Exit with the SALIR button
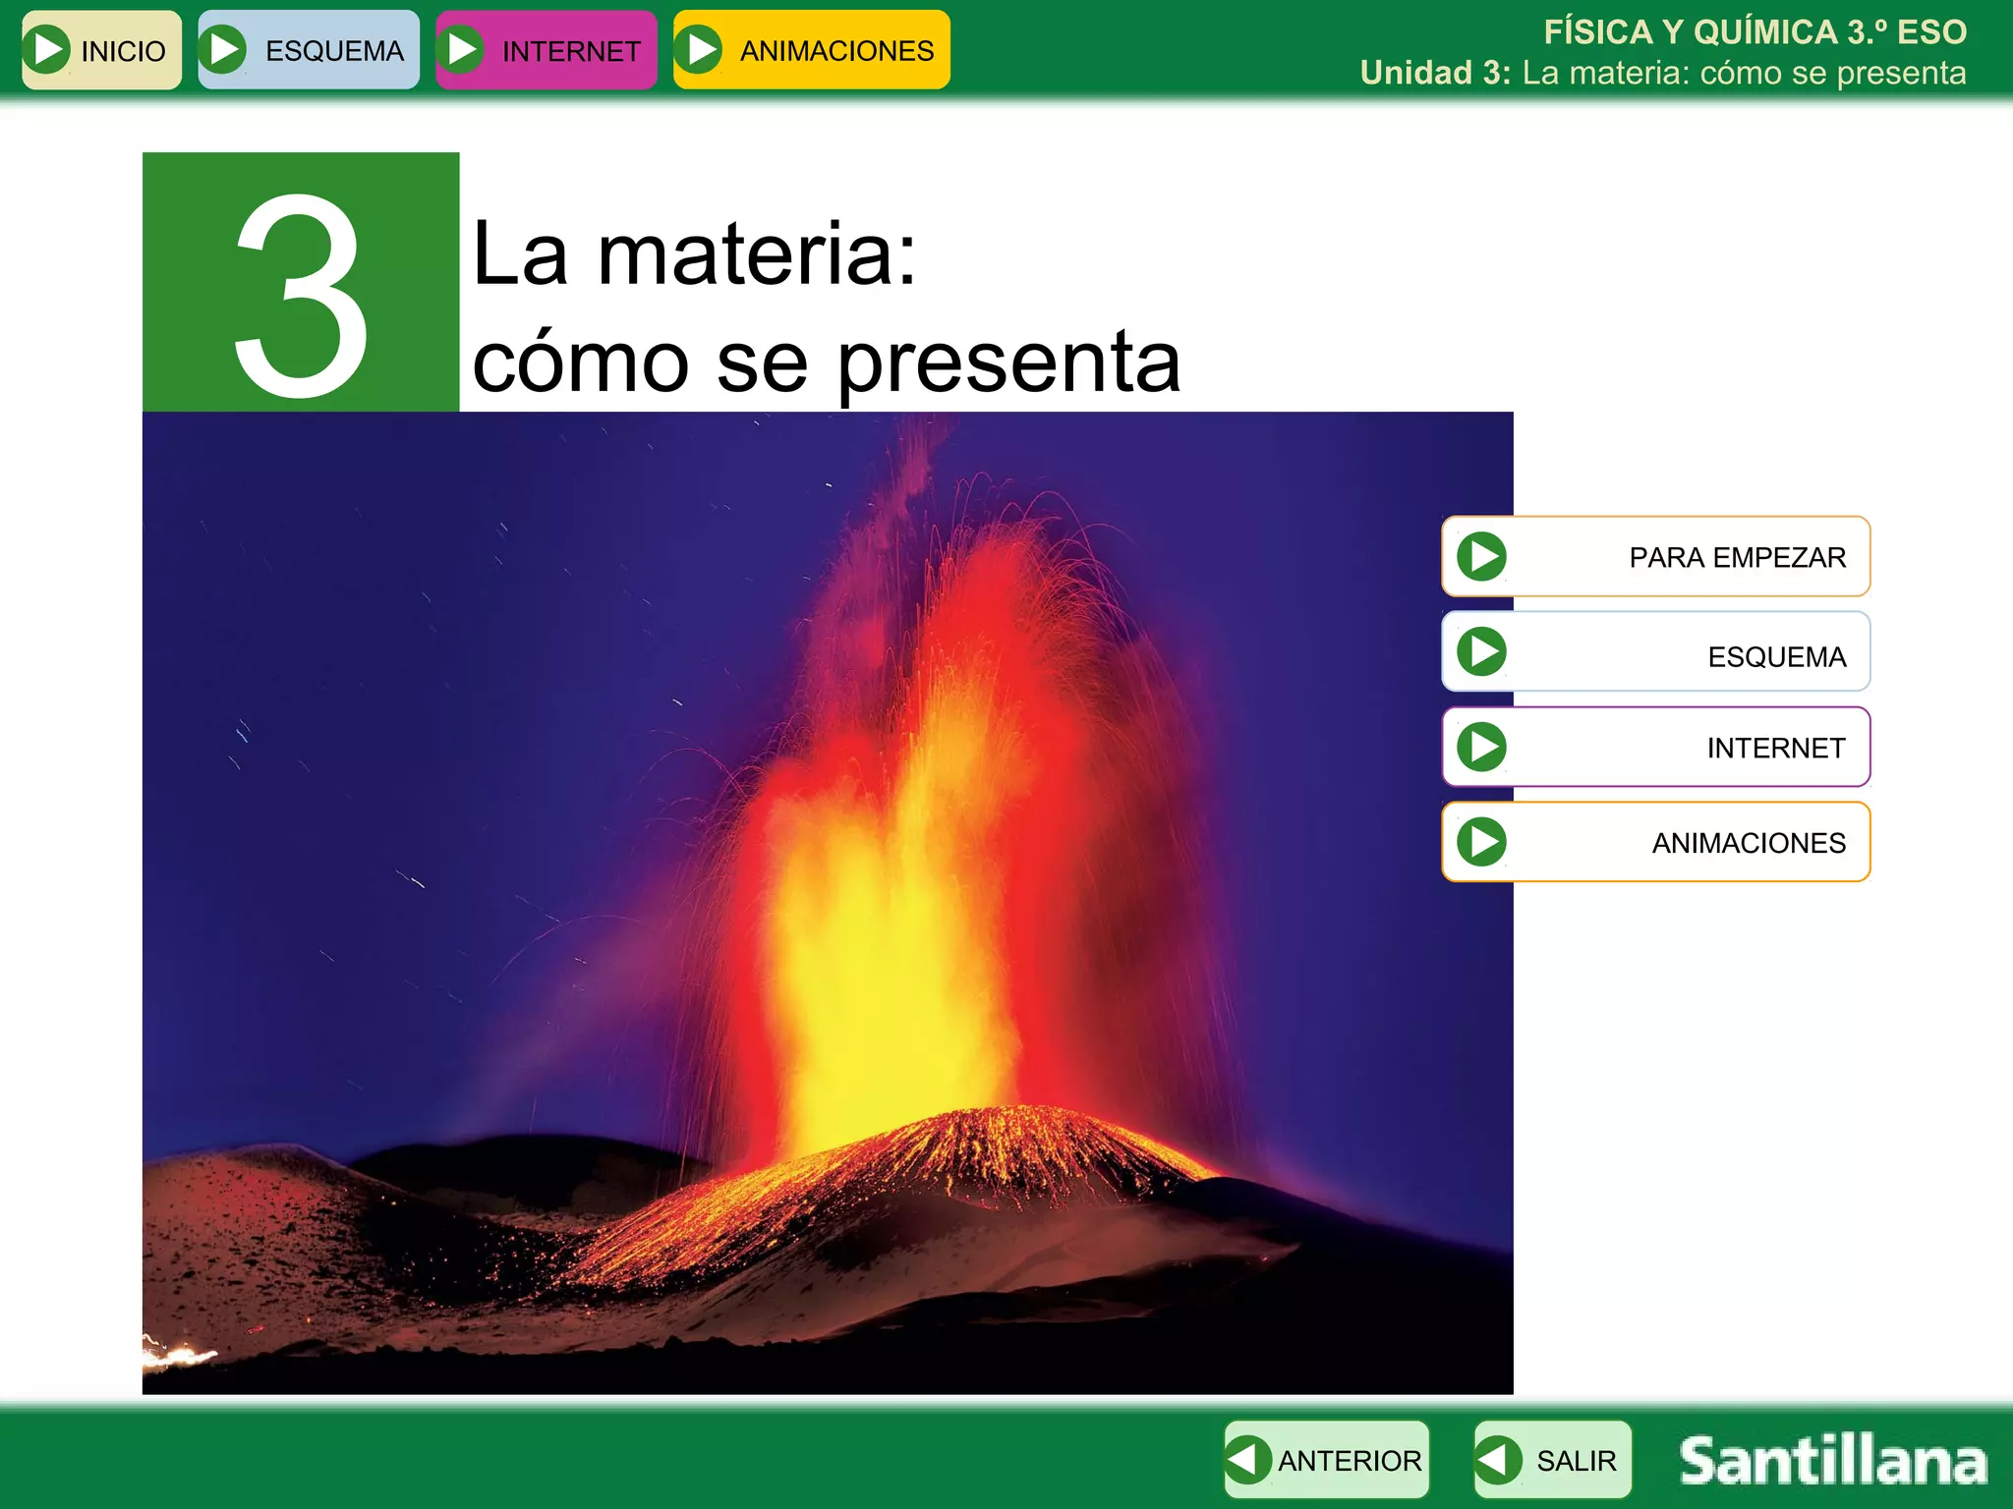 1576,1461
